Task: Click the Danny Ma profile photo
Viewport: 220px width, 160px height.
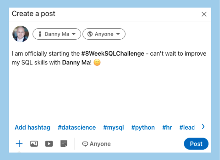Action: point(21,34)
